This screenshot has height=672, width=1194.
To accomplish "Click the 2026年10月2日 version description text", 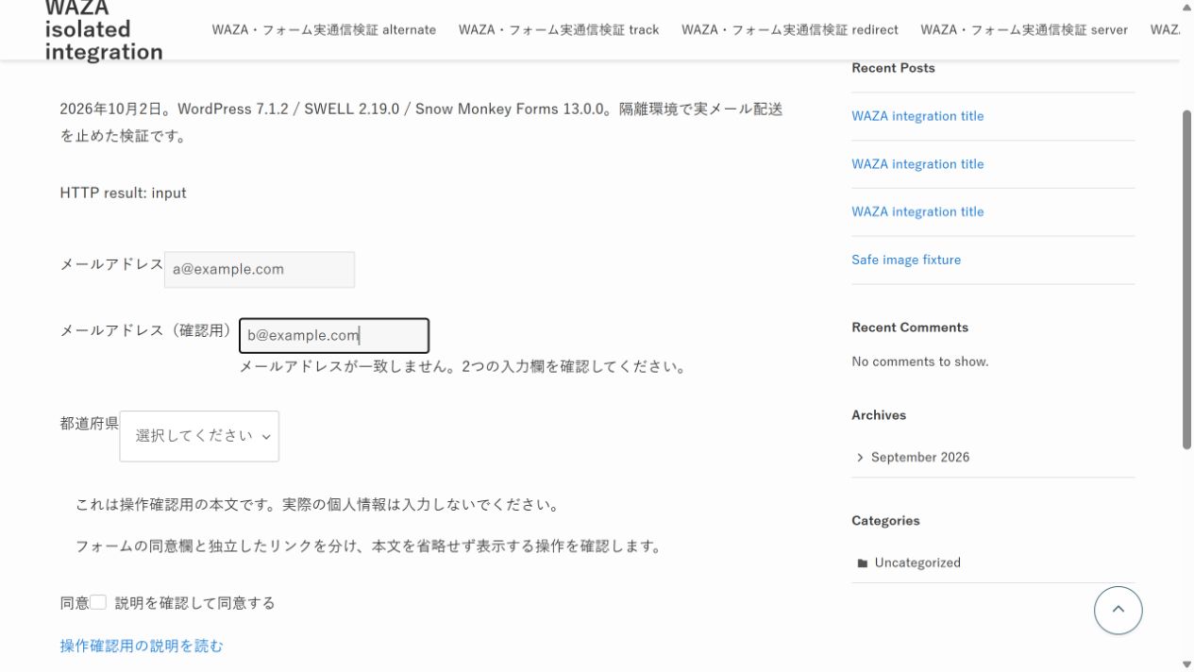I will [x=421, y=123].
